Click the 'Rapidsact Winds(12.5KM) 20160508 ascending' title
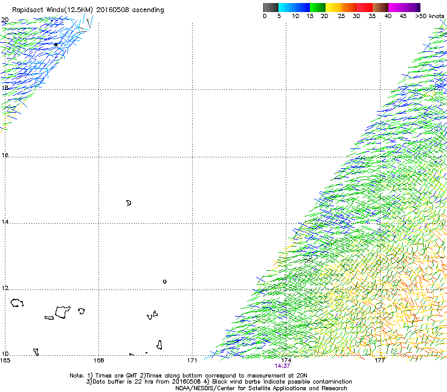This screenshot has height=392, width=447. [88, 10]
